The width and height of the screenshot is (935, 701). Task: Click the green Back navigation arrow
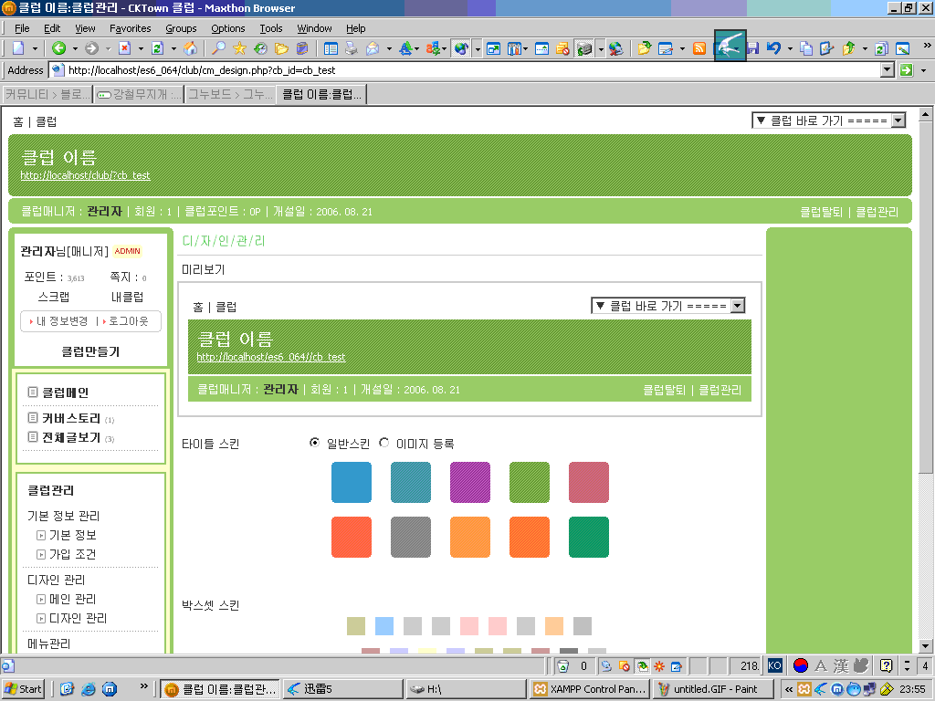58,48
